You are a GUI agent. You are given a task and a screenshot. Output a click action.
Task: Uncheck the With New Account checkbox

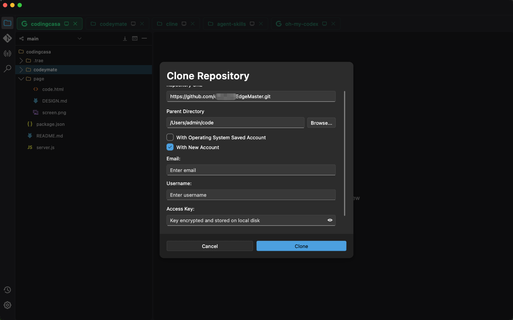point(170,147)
